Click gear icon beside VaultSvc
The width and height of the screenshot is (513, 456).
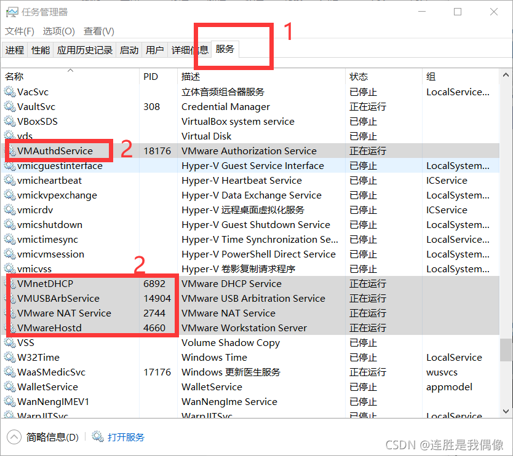[10, 106]
